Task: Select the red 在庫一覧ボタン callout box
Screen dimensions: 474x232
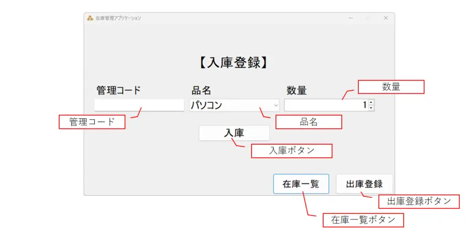Action: point(363,220)
